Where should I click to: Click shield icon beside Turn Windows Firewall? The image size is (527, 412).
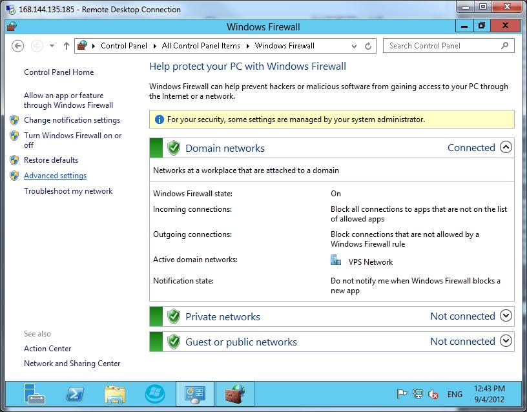(14, 136)
